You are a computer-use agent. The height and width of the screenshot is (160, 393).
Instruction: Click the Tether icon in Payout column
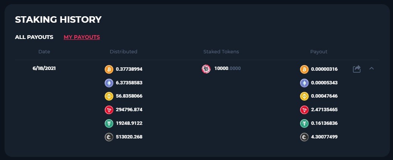pos(304,123)
